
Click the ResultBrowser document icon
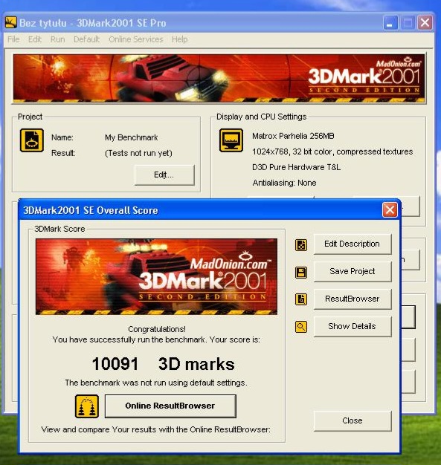click(x=301, y=299)
